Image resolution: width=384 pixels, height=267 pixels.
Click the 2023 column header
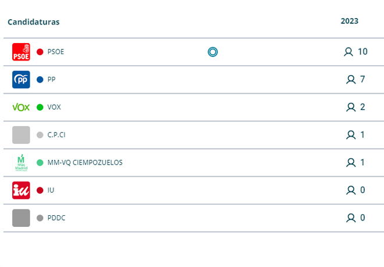click(x=350, y=21)
